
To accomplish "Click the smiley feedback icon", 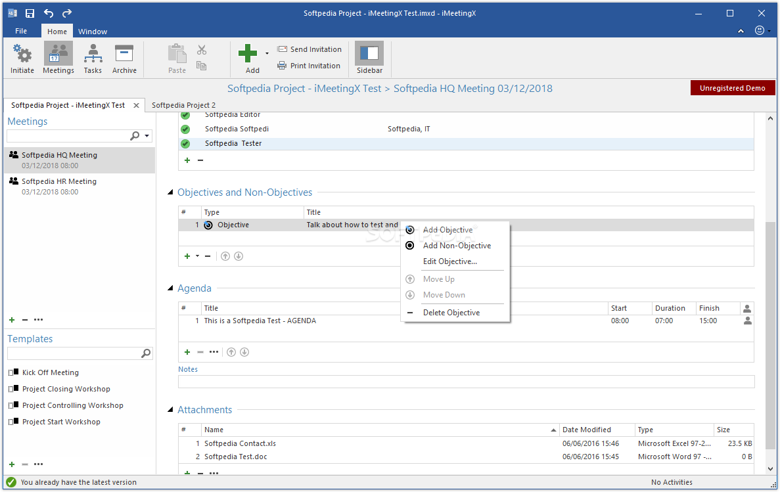I will pos(760,30).
